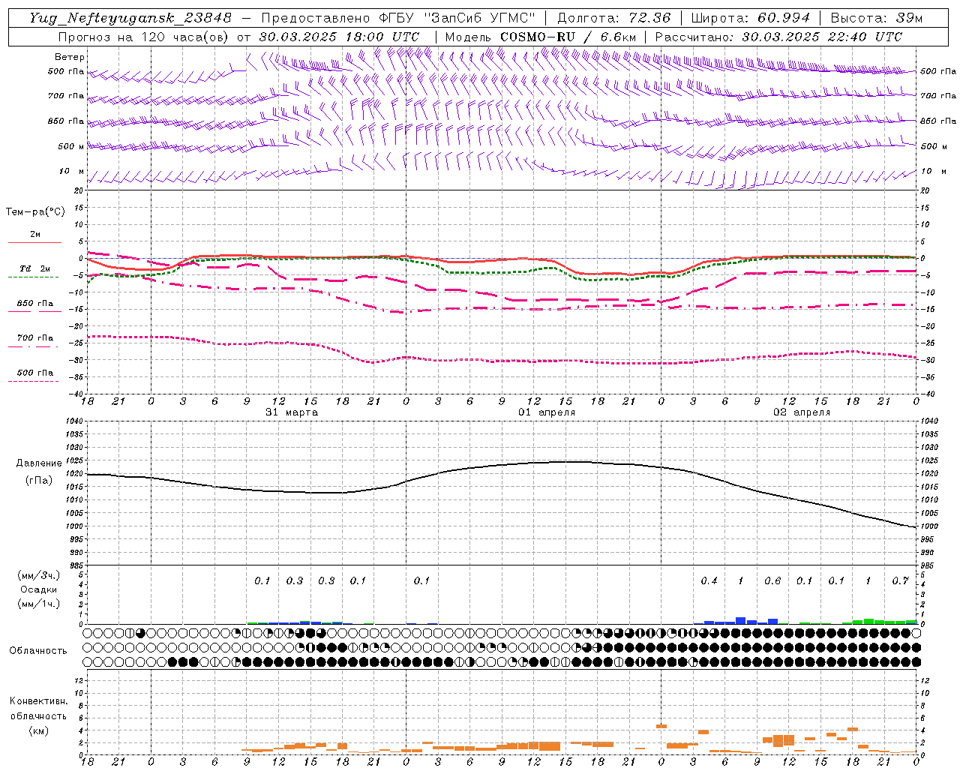Screen dimensions: 960x768
Task: Click the (мм/3ч.) precipitation unit label
Action: tap(39, 576)
